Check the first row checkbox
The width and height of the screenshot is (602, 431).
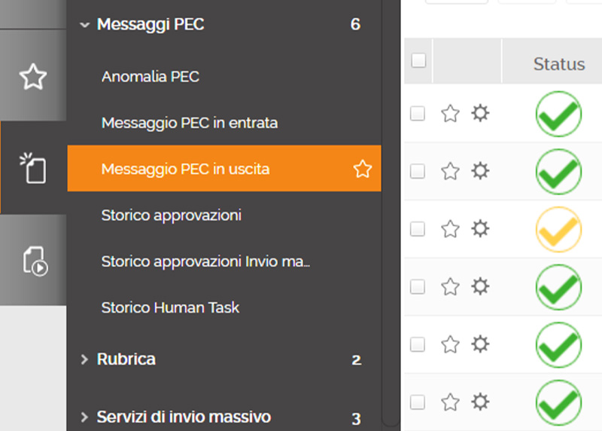[418, 114]
